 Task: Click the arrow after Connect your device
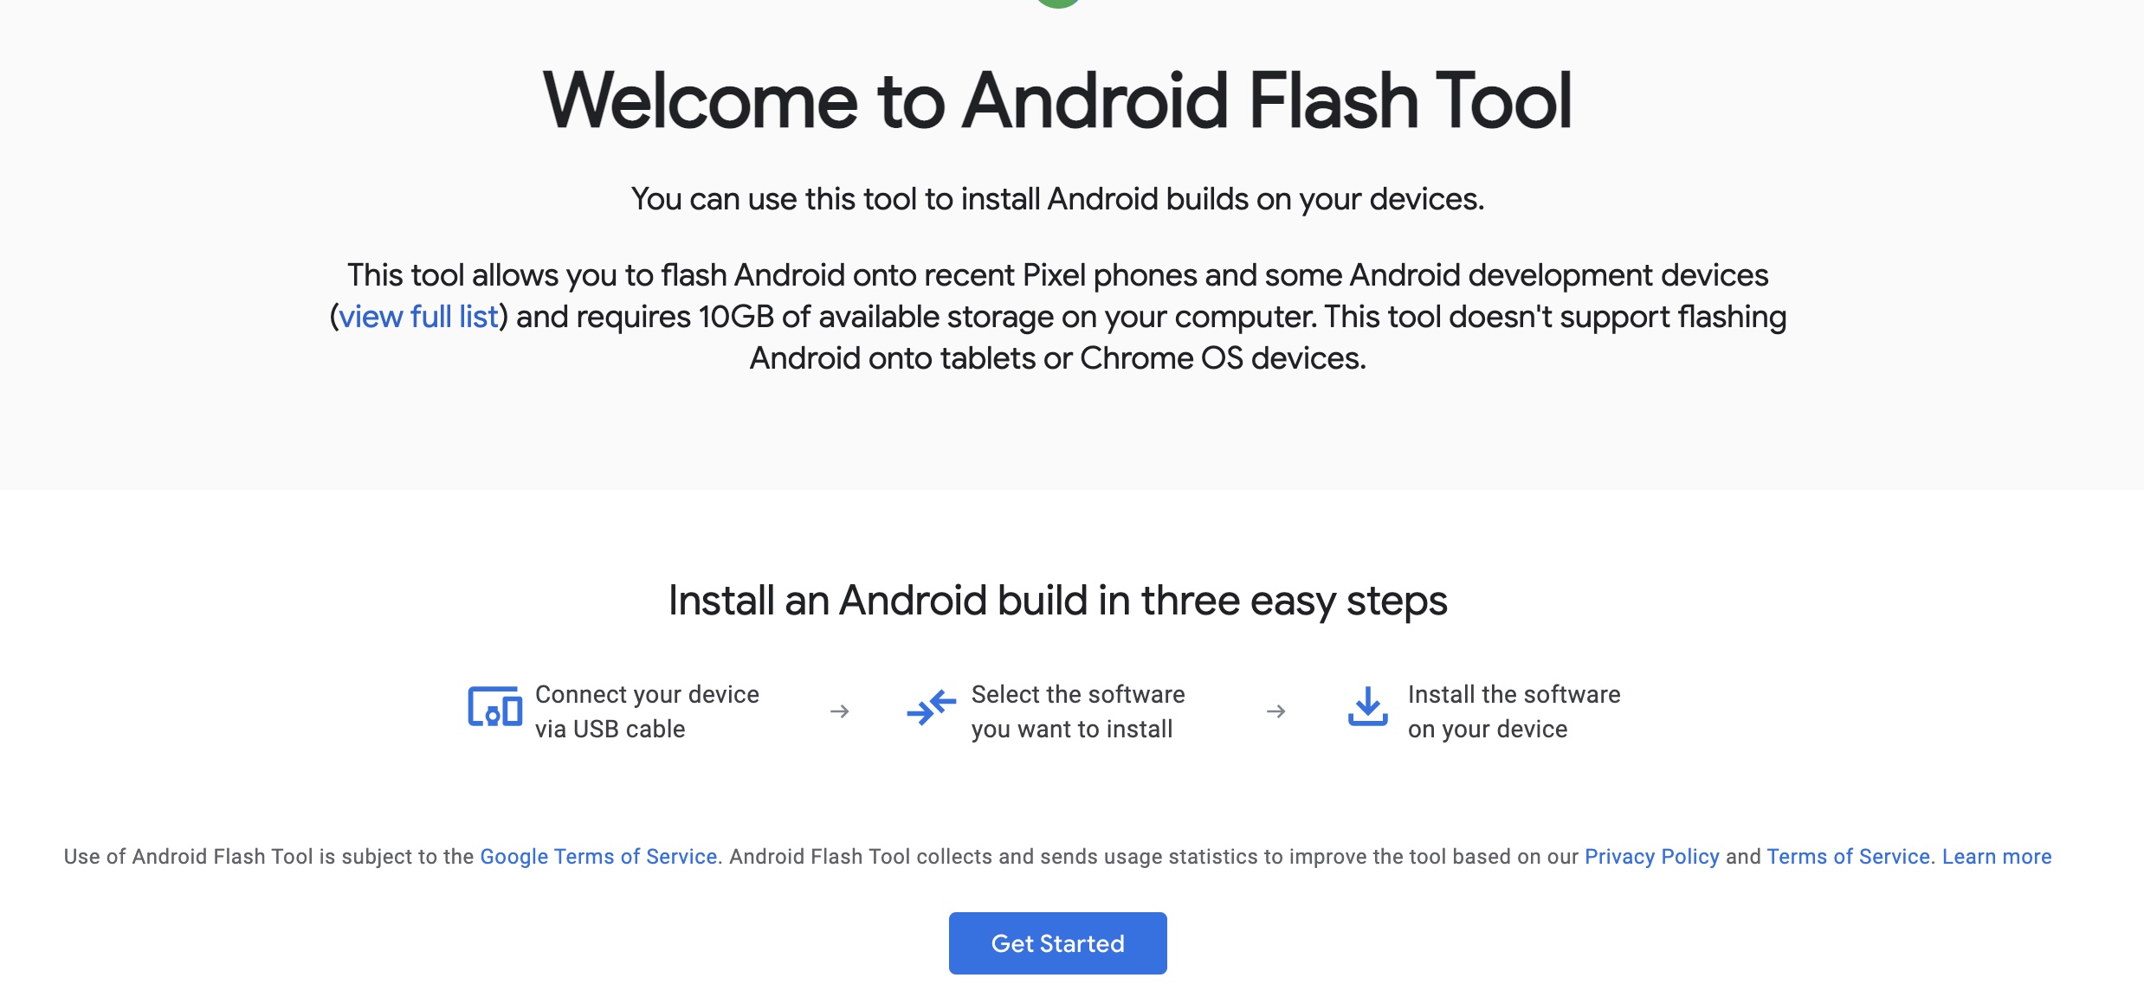point(839,711)
